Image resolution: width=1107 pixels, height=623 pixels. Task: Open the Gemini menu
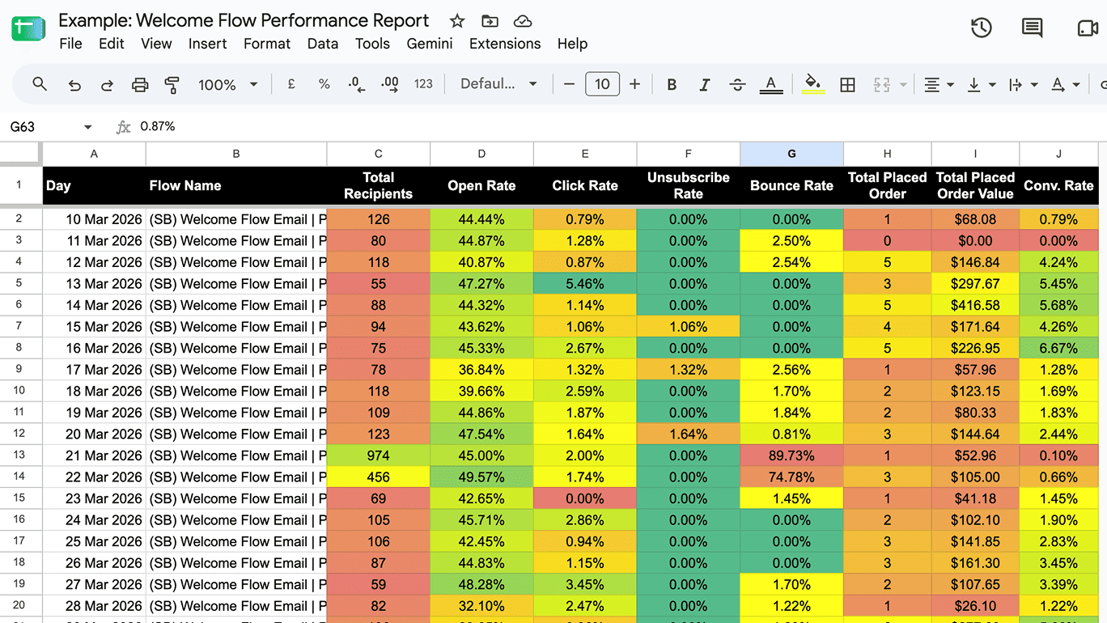pos(430,44)
